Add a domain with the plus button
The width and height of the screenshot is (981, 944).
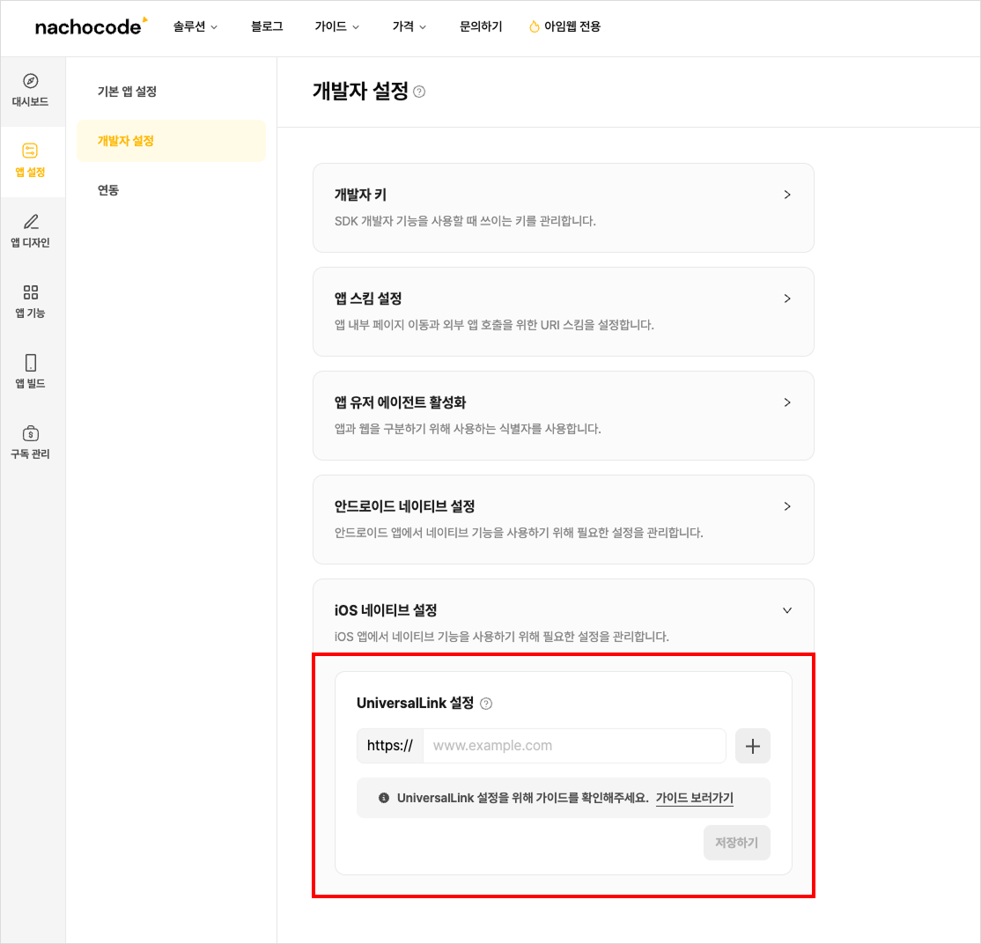click(x=752, y=745)
